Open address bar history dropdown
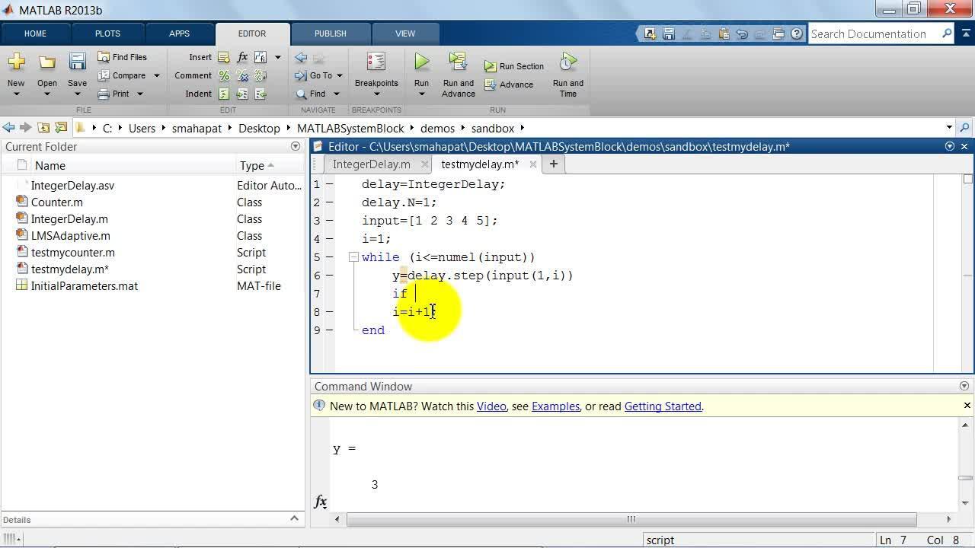Viewport: 975px width, 548px height. click(x=949, y=128)
